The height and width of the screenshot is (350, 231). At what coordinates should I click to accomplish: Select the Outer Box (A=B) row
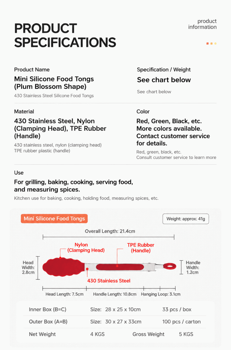click(115, 322)
